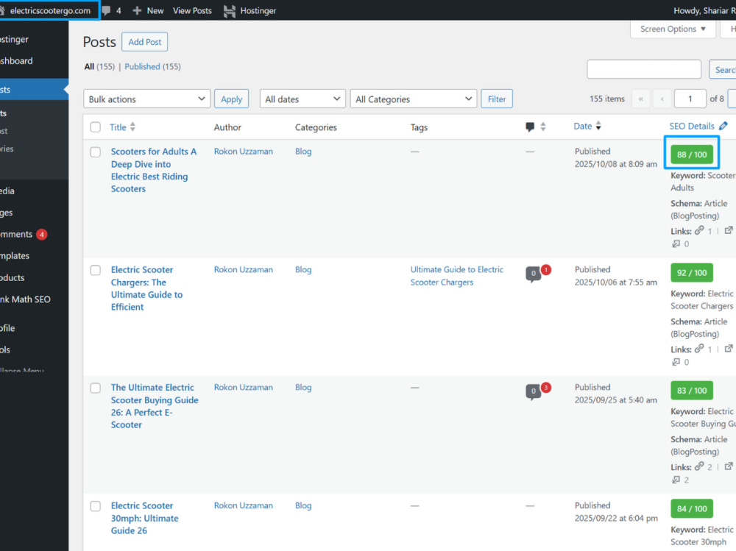This screenshot has width=736, height=551.
Task: Click external link icon in Scooter Chargers row
Action: (x=729, y=349)
